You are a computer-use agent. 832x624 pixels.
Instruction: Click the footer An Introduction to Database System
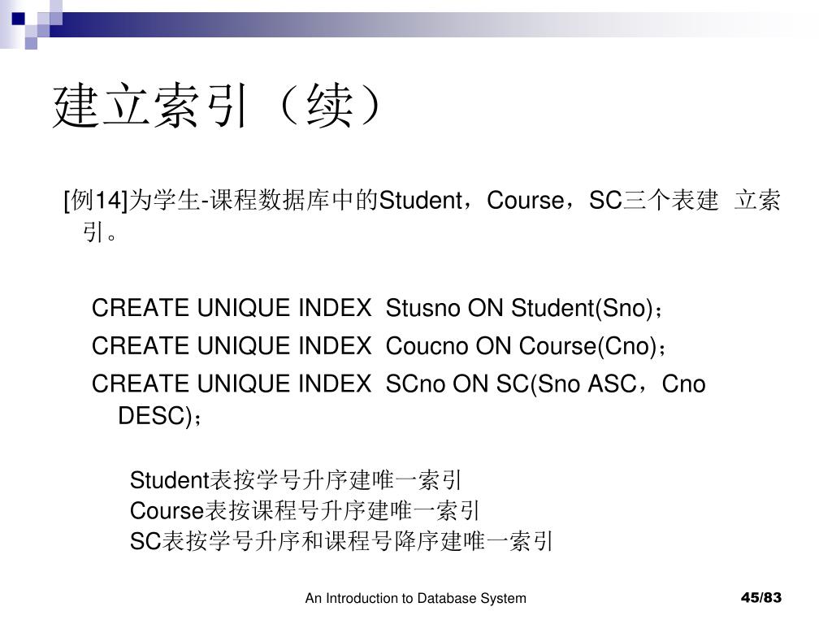(x=415, y=599)
